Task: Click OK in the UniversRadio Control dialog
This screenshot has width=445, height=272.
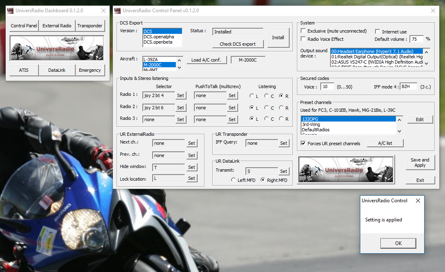Action: tap(398, 243)
